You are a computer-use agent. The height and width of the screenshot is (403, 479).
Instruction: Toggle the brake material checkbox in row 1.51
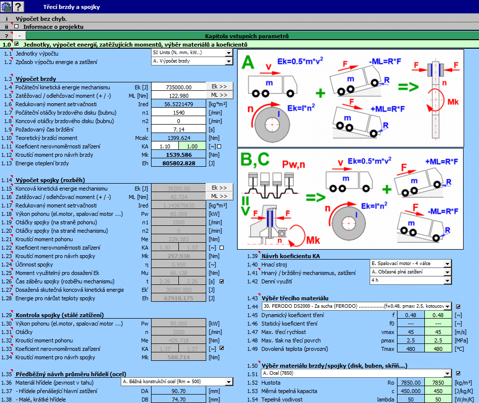pyautogui.click(x=458, y=373)
